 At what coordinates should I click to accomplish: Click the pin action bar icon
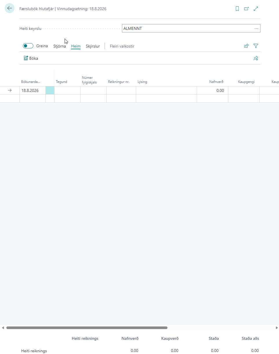[256, 58]
